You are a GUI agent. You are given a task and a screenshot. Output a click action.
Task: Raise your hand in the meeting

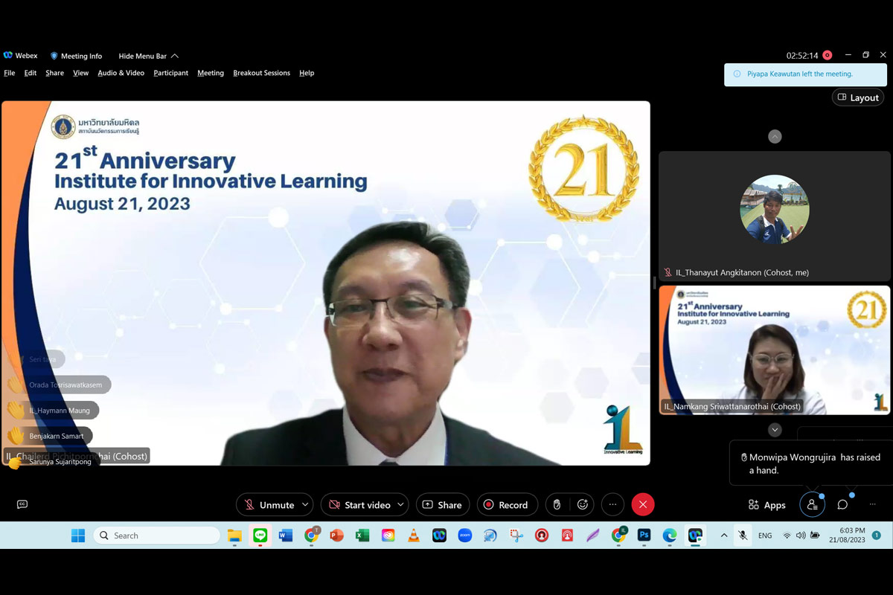[557, 505]
